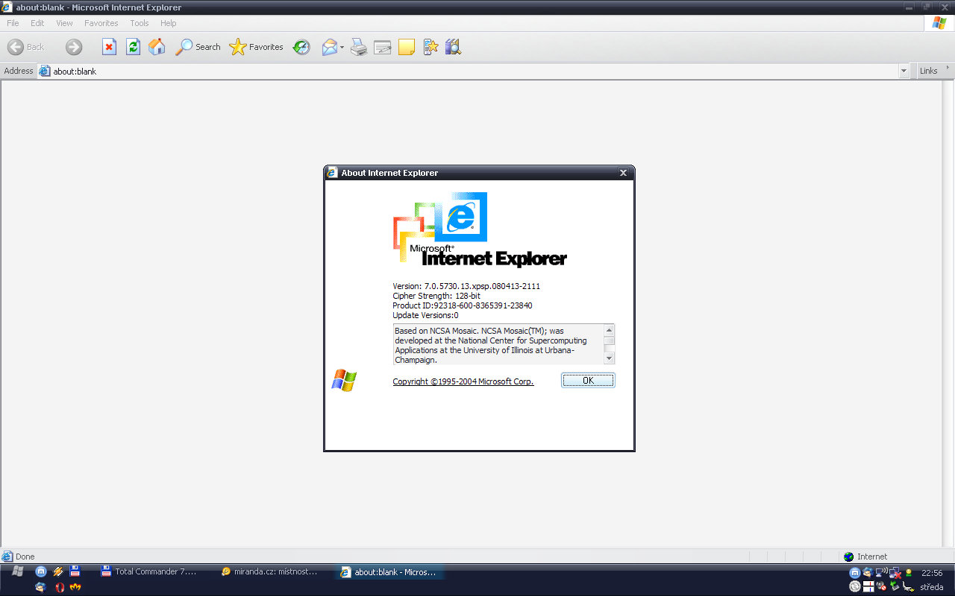
Task: Click the gray sync arrows tray icon
Action: coord(855,586)
